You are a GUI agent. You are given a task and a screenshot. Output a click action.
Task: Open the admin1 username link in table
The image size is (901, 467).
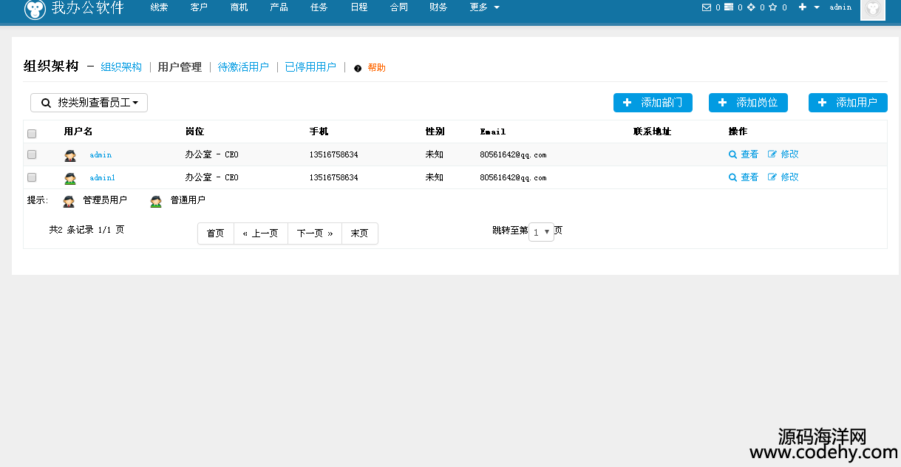point(102,178)
